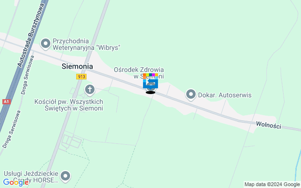301x188 pixels.
Task: Click the Wolności street label
Action: click(x=269, y=125)
